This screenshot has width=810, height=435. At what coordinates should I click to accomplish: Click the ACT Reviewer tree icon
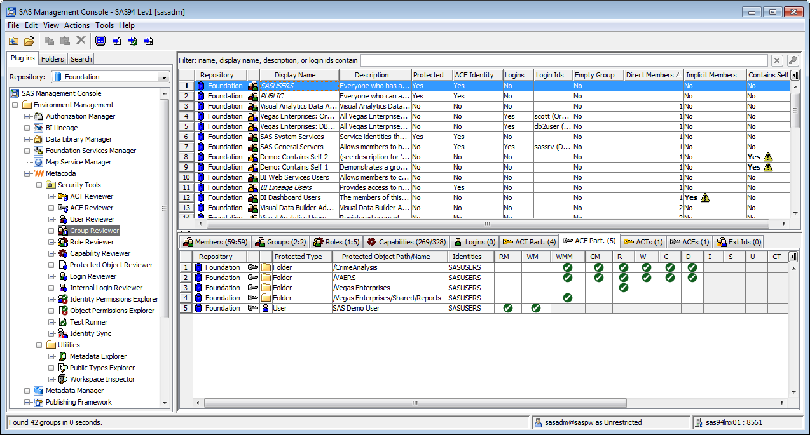(63, 196)
